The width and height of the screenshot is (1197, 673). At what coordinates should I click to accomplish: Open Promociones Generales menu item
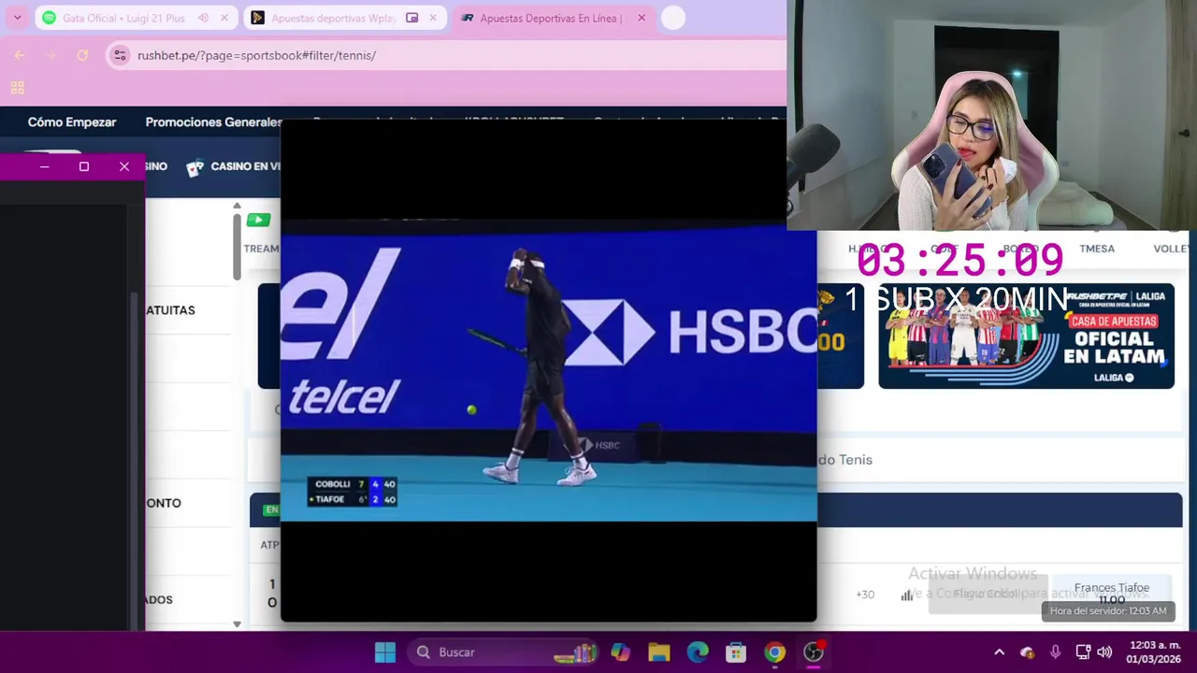pos(213,122)
